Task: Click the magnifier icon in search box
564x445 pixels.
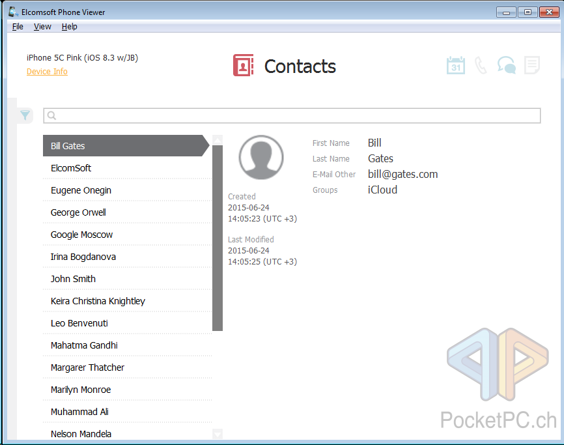Action: [52, 115]
